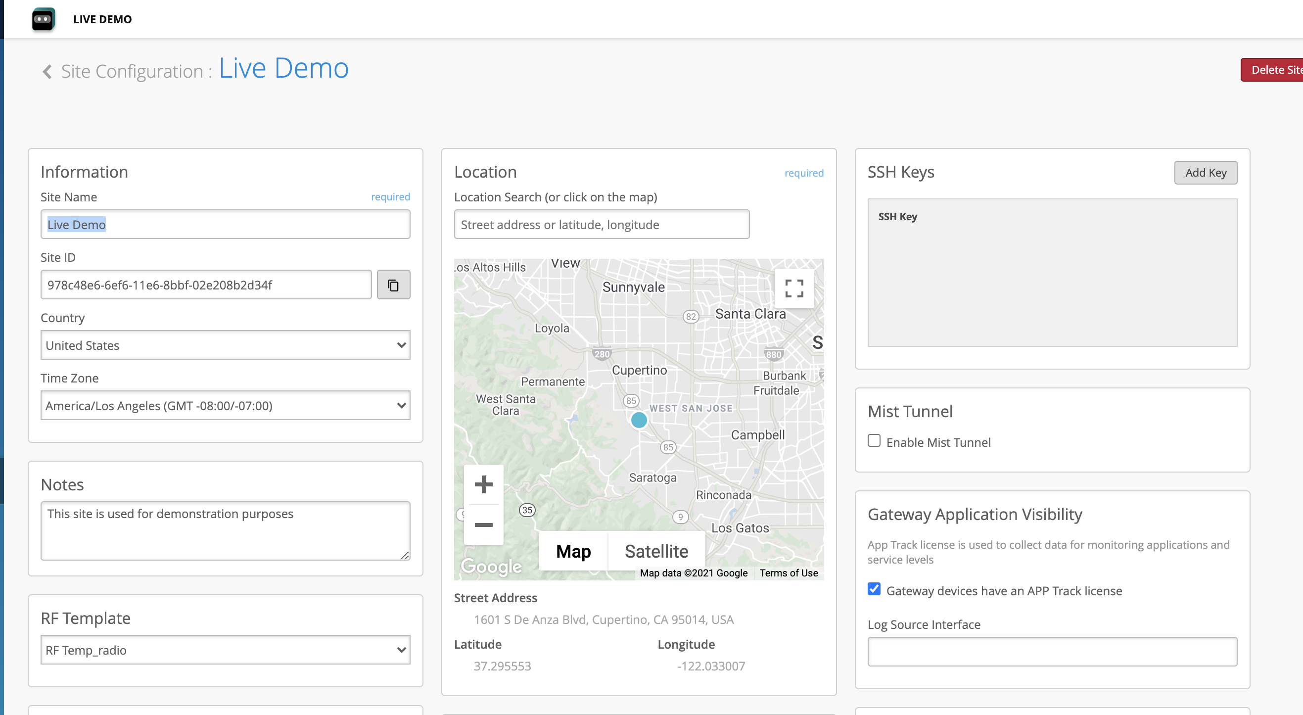This screenshot has height=715, width=1303.
Task: Open the map Terms of Use link
Action: pyautogui.click(x=788, y=573)
